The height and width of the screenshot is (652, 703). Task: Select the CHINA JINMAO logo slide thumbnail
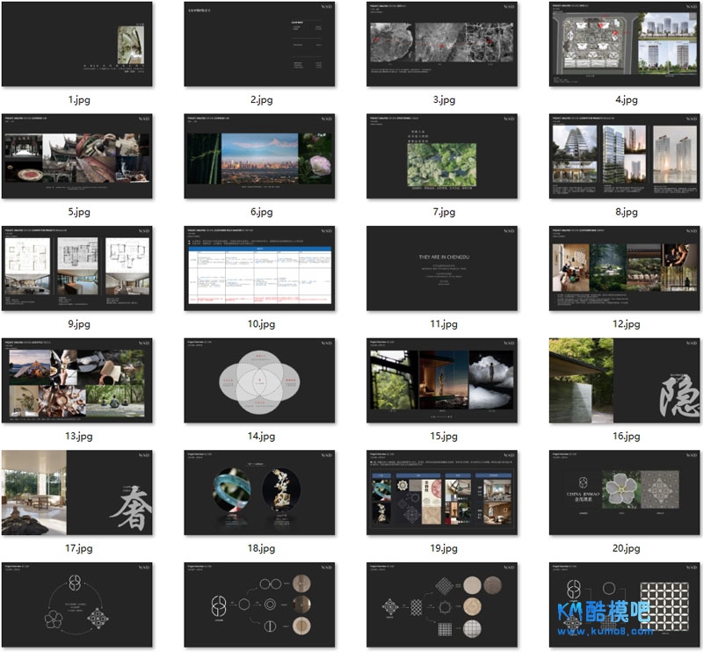[x=626, y=493]
